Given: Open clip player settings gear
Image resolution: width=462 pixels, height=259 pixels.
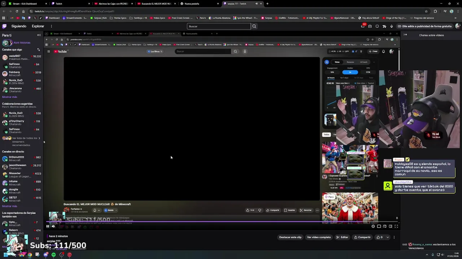Looking at the screenshot, I should (373, 226).
